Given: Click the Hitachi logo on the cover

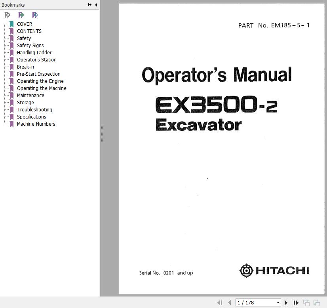Looking at the screenshot, I should [274, 271].
